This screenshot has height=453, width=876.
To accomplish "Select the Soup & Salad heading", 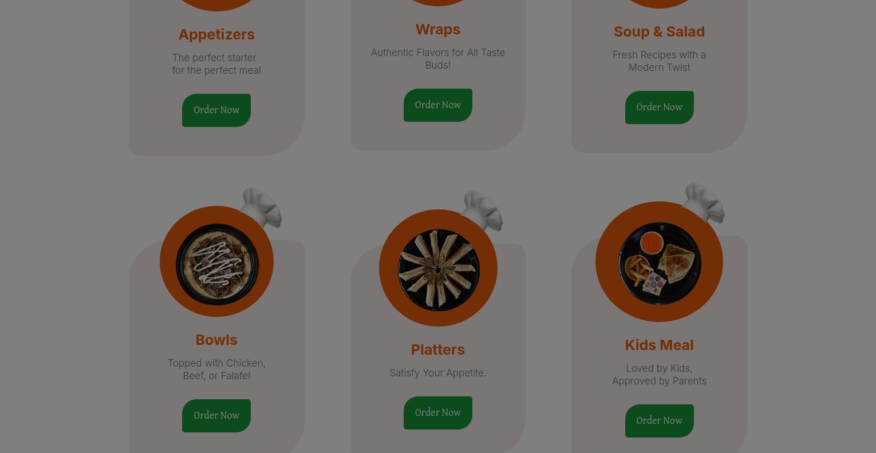I will [660, 31].
